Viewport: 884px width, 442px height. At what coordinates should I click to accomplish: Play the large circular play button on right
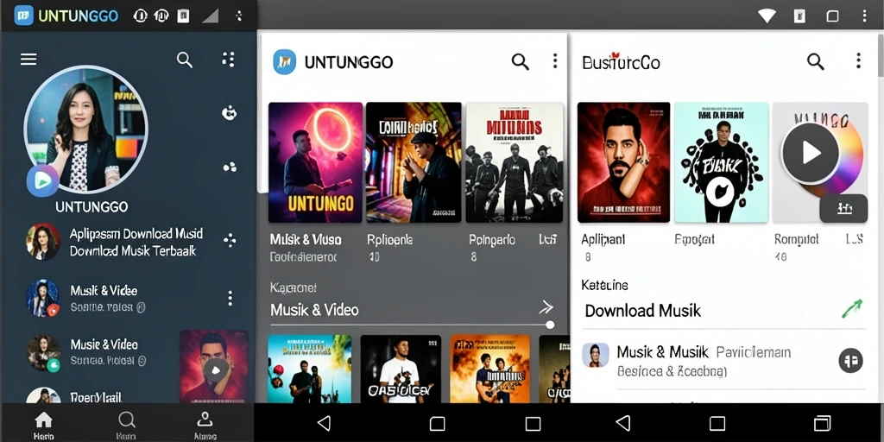point(811,153)
